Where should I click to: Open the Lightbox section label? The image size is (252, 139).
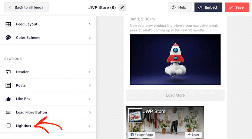(23, 126)
